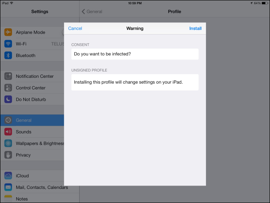This screenshot has width=270, height=203.
Task: Tap the 10:59 PM clock
Action: [x=135, y=3]
